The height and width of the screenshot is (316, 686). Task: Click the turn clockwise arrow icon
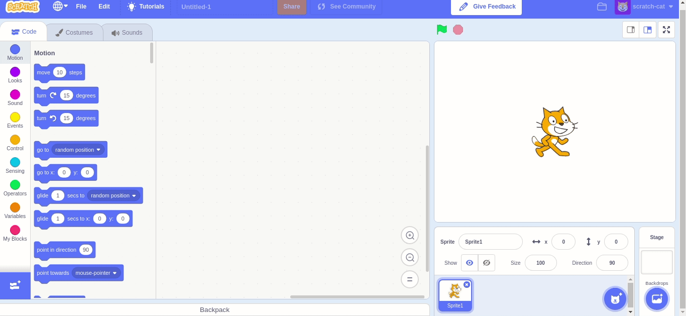pyautogui.click(x=53, y=95)
